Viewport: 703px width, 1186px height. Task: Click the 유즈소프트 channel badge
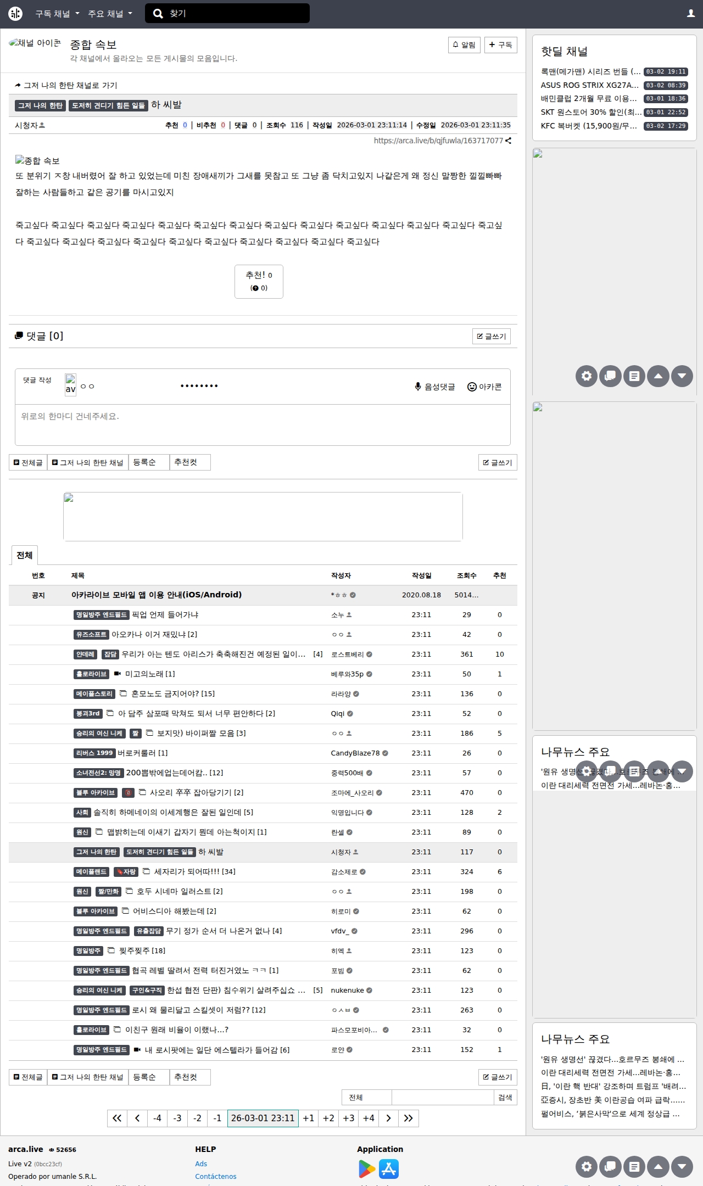(91, 635)
